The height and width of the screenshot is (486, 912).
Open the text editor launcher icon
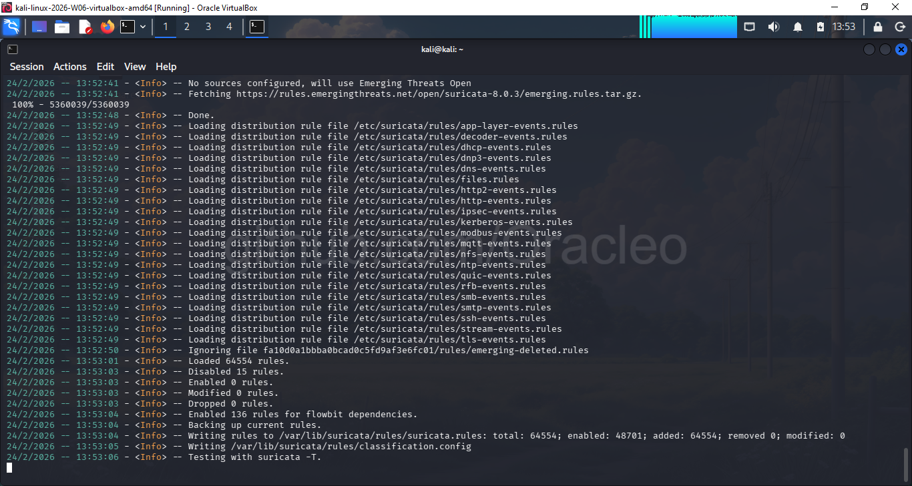tap(85, 27)
